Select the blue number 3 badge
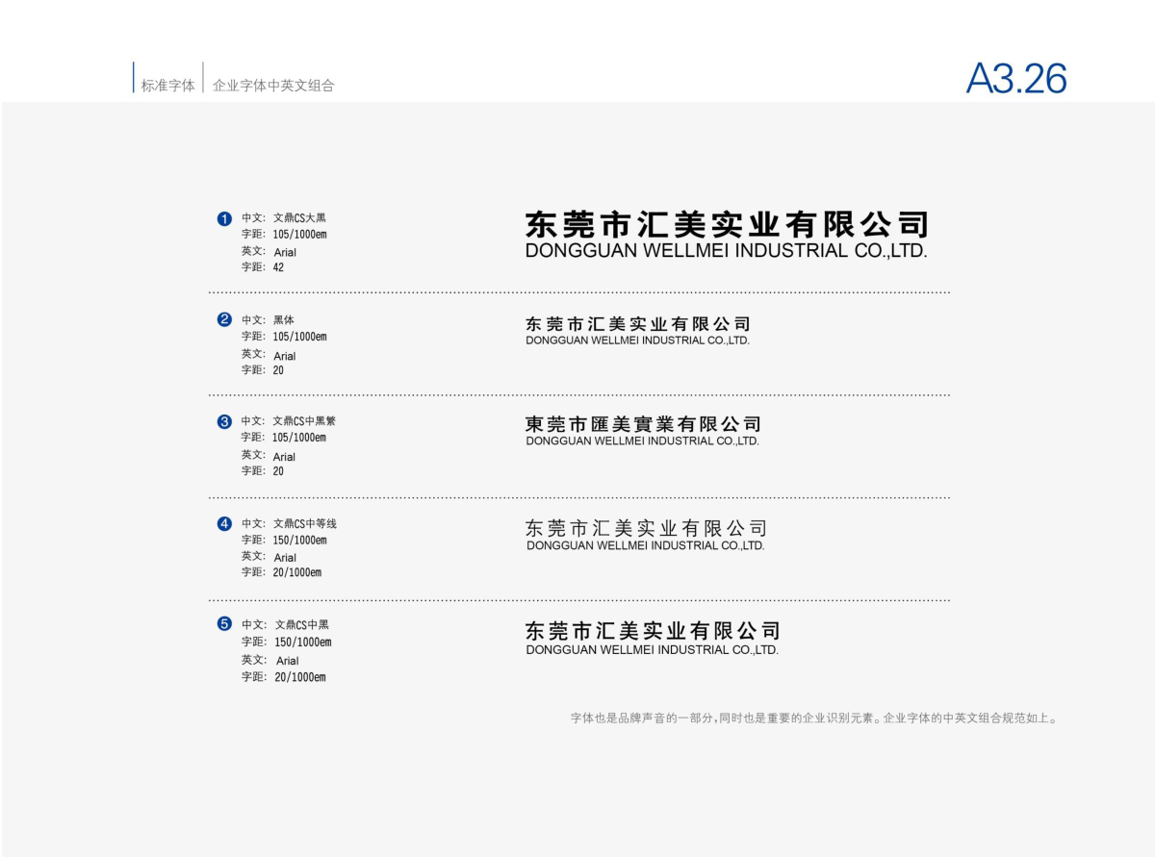The image size is (1155, 857). pyautogui.click(x=224, y=421)
